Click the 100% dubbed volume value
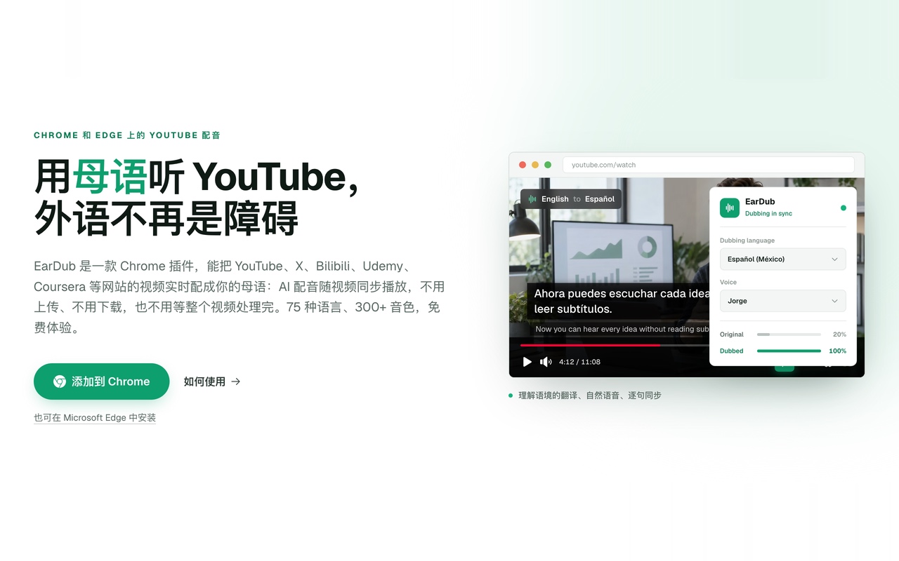899x561 pixels. pyautogui.click(x=838, y=351)
